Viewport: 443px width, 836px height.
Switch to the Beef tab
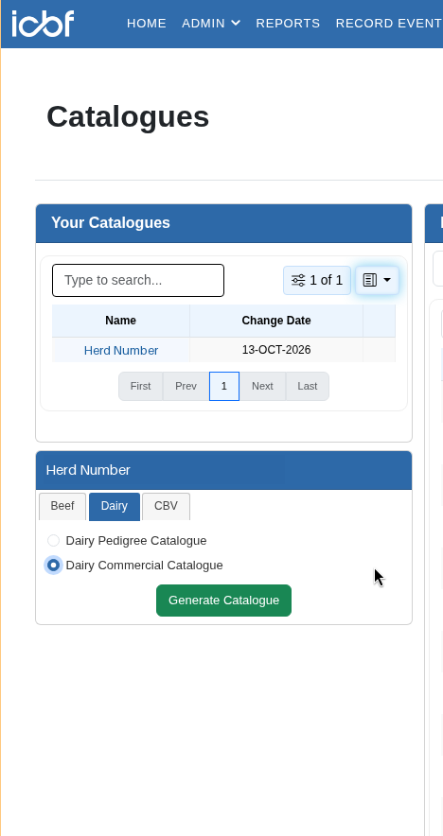pyautogui.click(x=62, y=506)
